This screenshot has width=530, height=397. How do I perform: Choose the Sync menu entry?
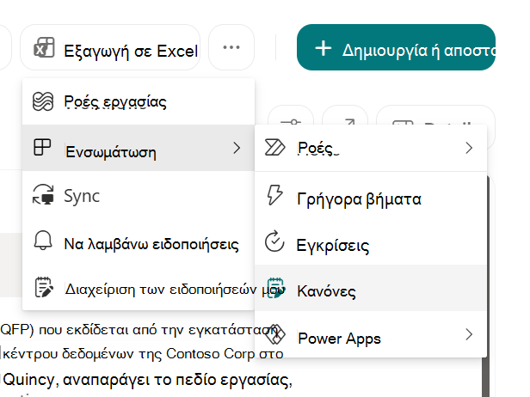click(x=139, y=195)
